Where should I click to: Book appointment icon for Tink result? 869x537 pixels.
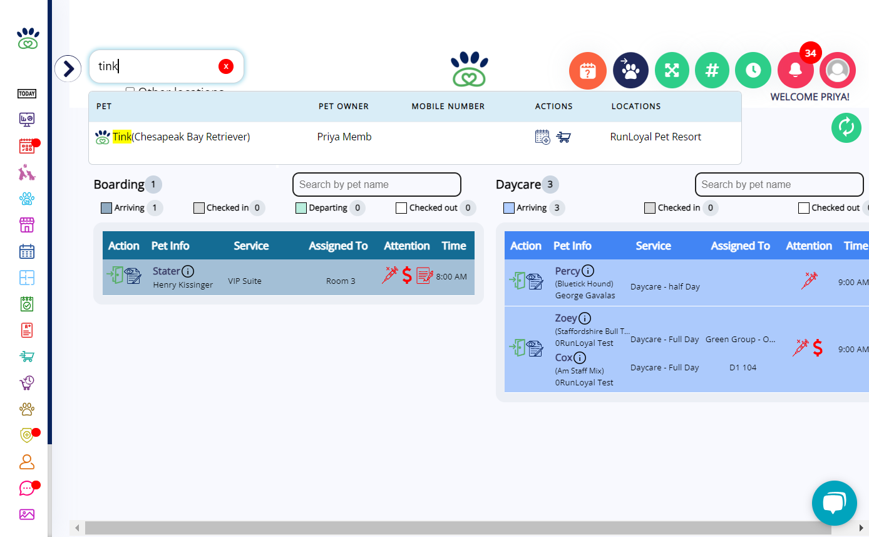tap(542, 137)
